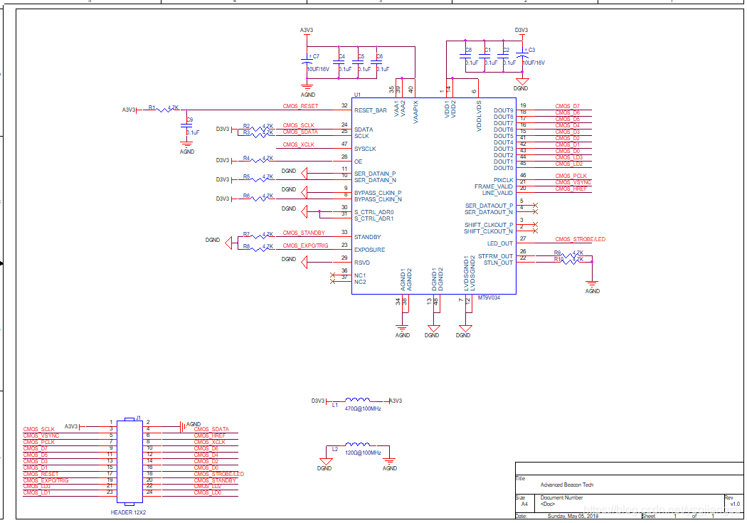
Task: Select the PIXCLK pin label
Action: point(504,180)
